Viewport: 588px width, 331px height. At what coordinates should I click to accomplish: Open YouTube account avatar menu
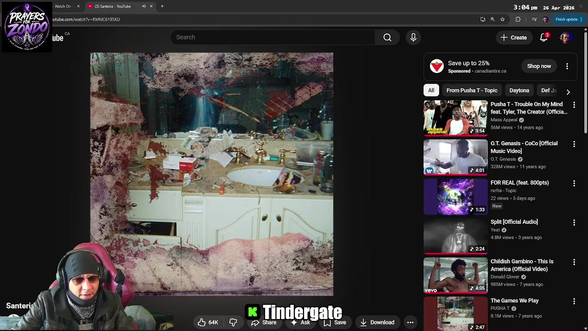[565, 38]
